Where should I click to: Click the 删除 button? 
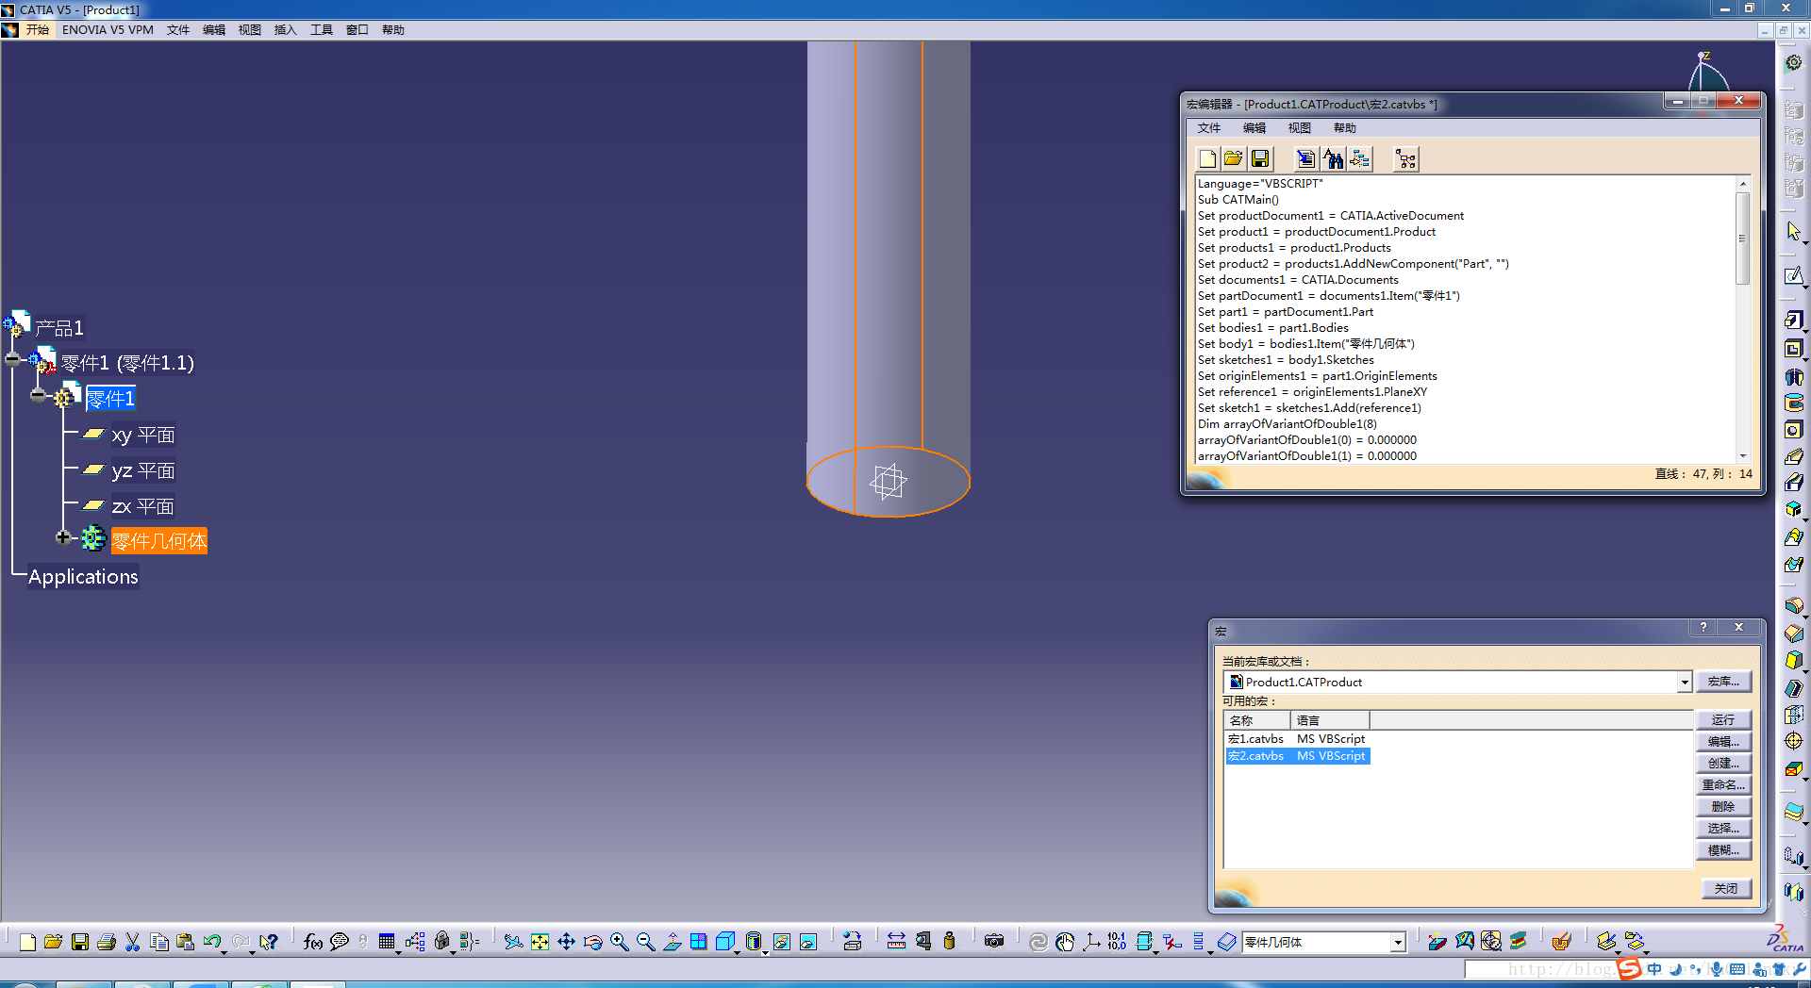[1723, 806]
